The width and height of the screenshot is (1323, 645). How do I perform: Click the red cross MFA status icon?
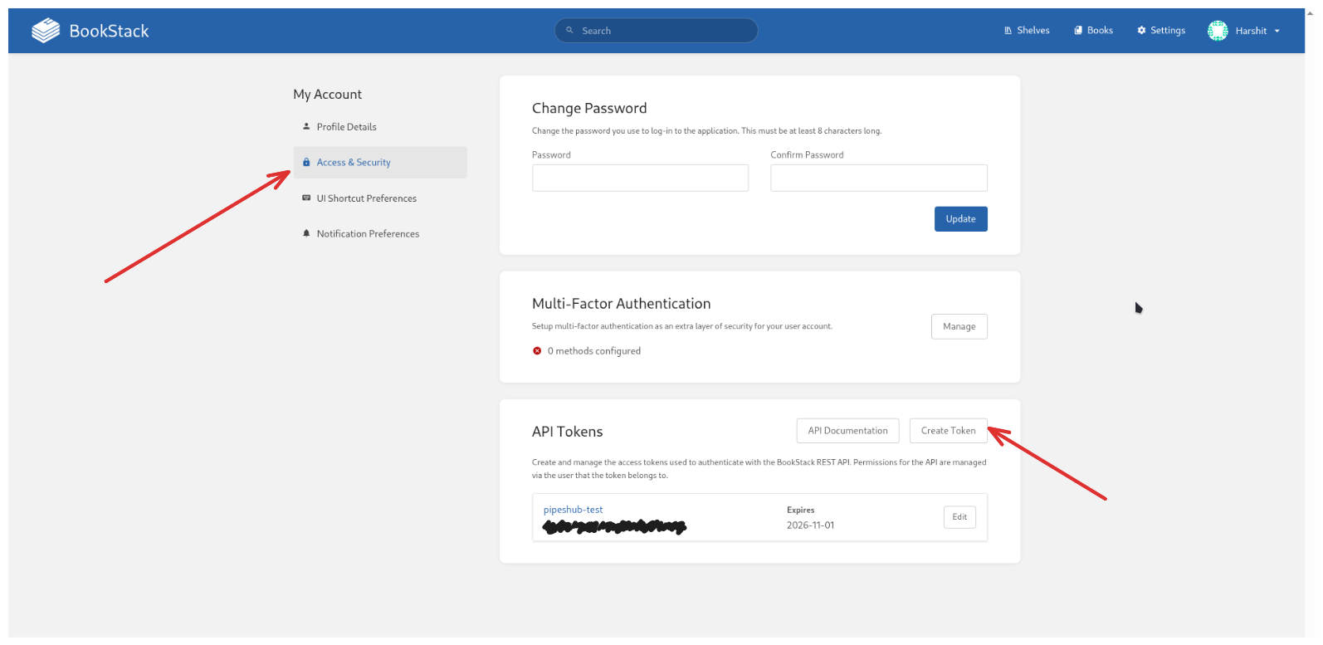(537, 351)
